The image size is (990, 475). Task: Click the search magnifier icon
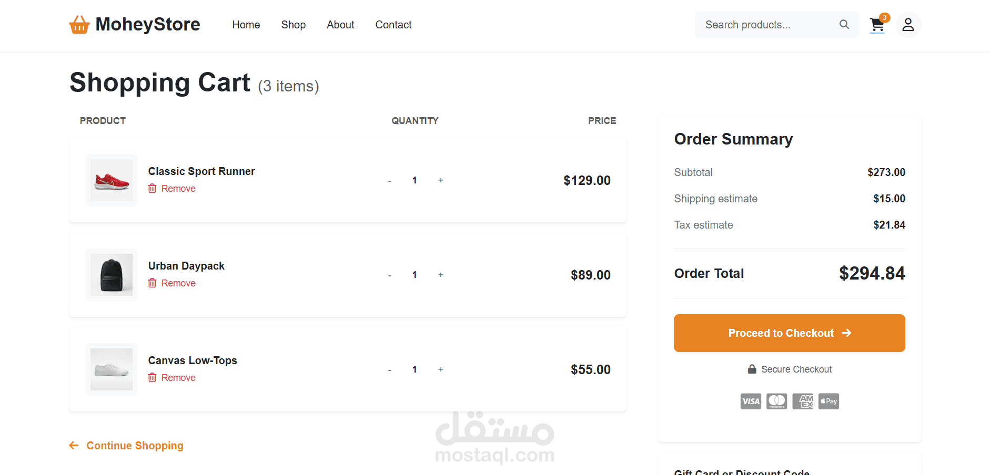pos(844,25)
